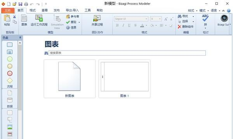Toggle Bold formatting
This screenshot has width=233, height=139.
pyautogui.click(x=117, y=25)
